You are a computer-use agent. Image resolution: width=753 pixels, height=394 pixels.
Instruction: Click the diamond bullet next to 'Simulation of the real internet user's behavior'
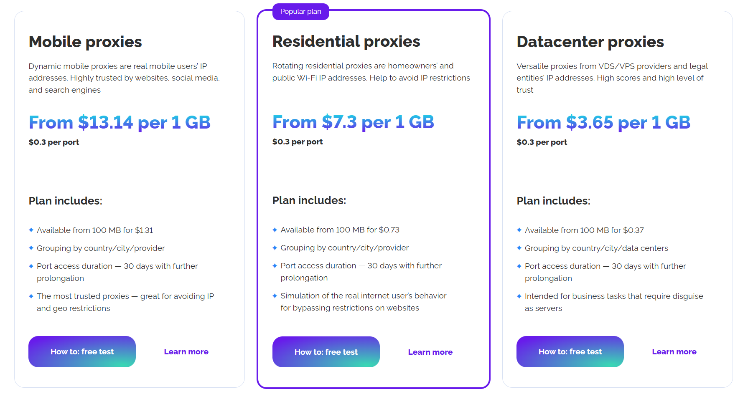click(x=275, y=295)
